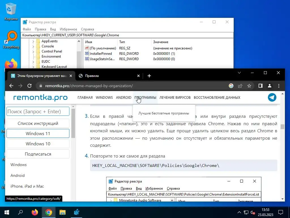290x218 pixels.
Task: Open the 'iPhone, iPad и Mac' sidebar link
Action: pos(27,186)
